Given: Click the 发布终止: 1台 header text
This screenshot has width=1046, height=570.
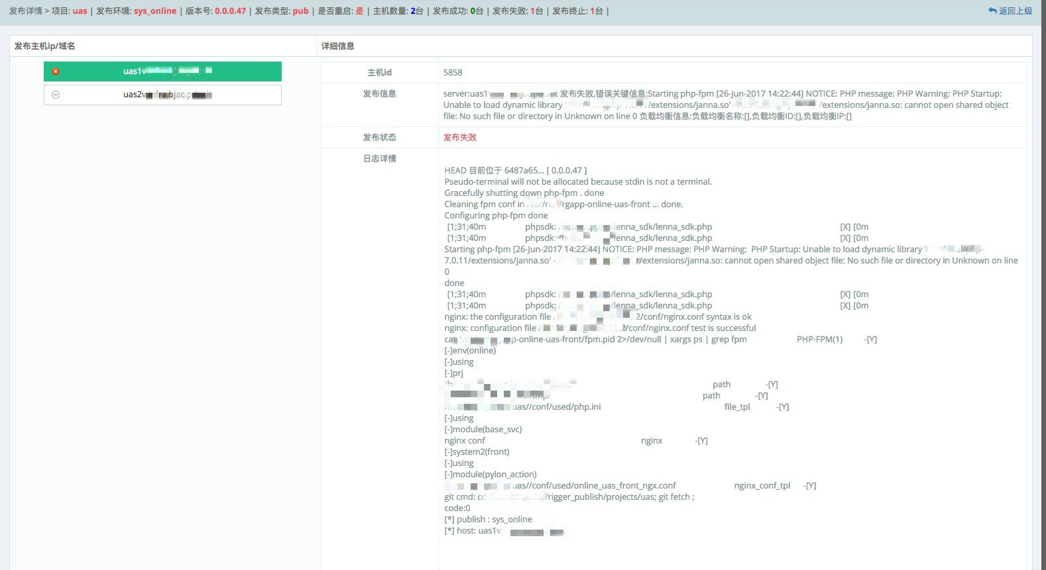Looking at the screenshot, I should click(577, 11).
